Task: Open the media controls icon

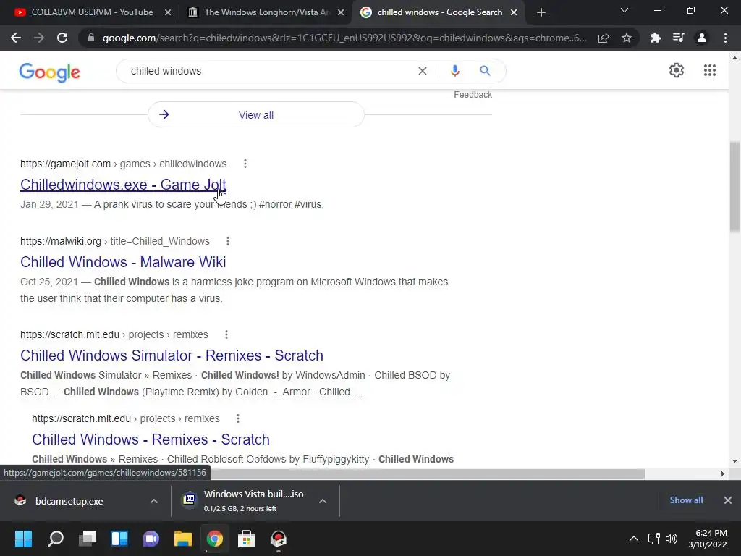Action: 678,38
